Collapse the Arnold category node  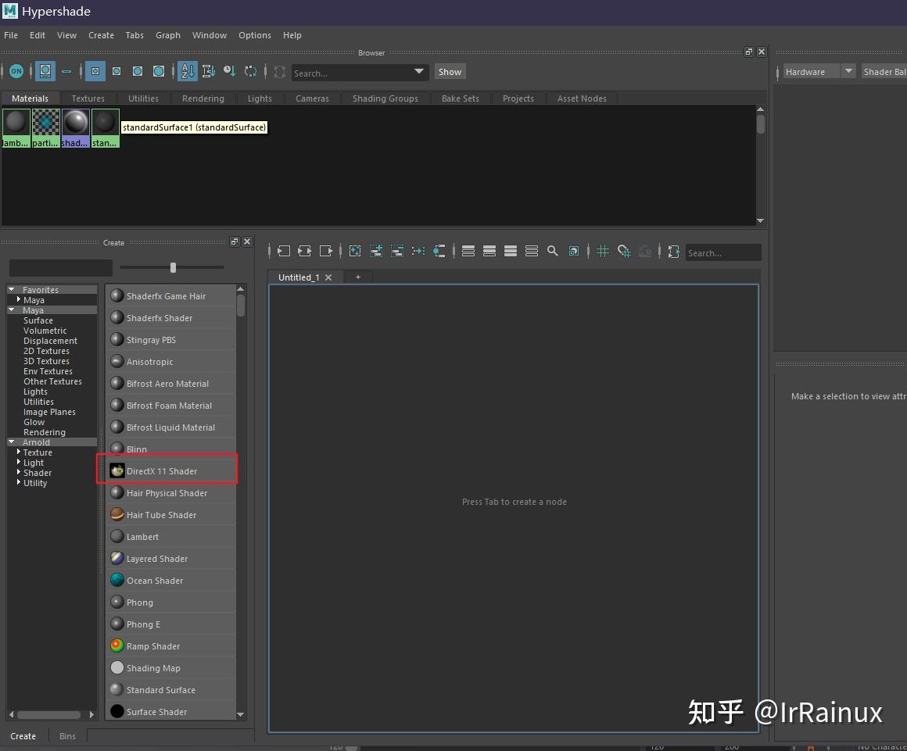pos(12,442)
